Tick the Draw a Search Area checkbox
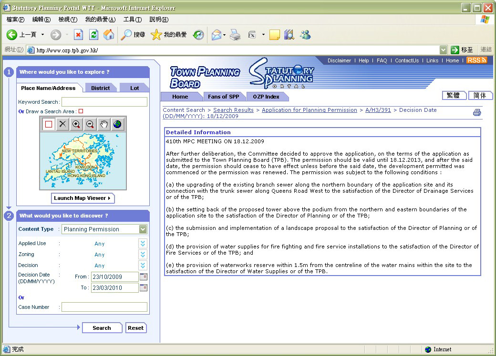This screenshot has height=356, width=496. click(81, 111)
